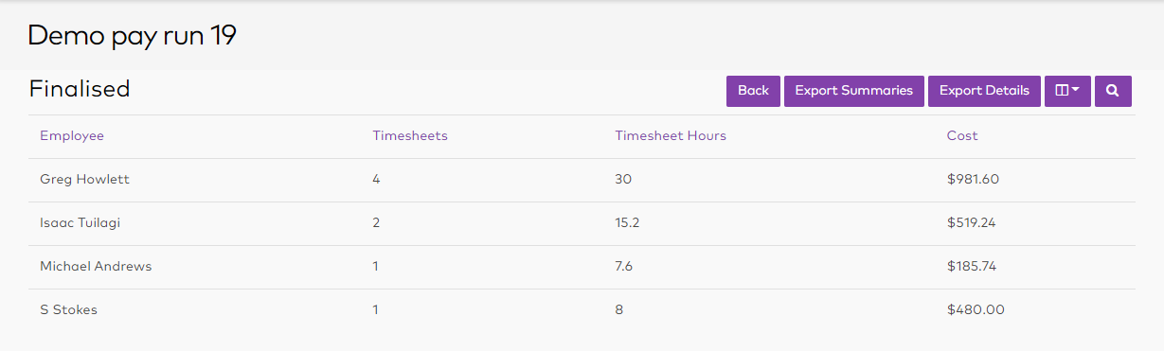Sort by the Timesheets column header
The height and width of the screenshot is (351, 1164).
(x=410, y=136)
